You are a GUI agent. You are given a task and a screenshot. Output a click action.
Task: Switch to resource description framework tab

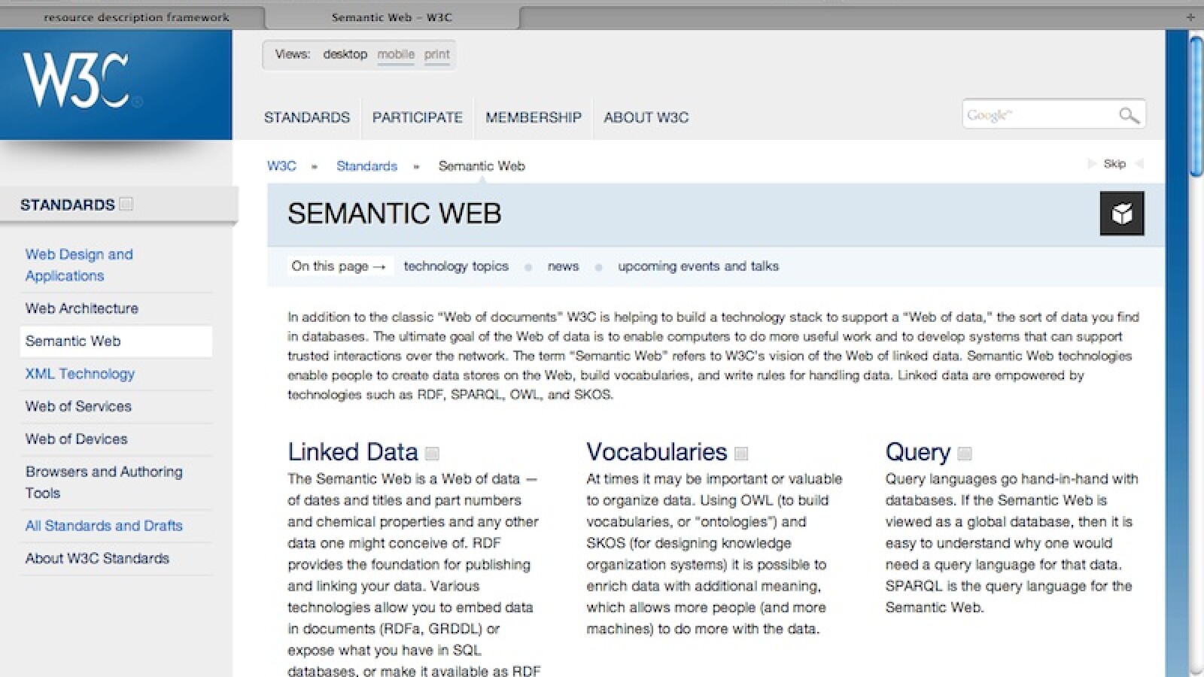(x=136, y=17)
